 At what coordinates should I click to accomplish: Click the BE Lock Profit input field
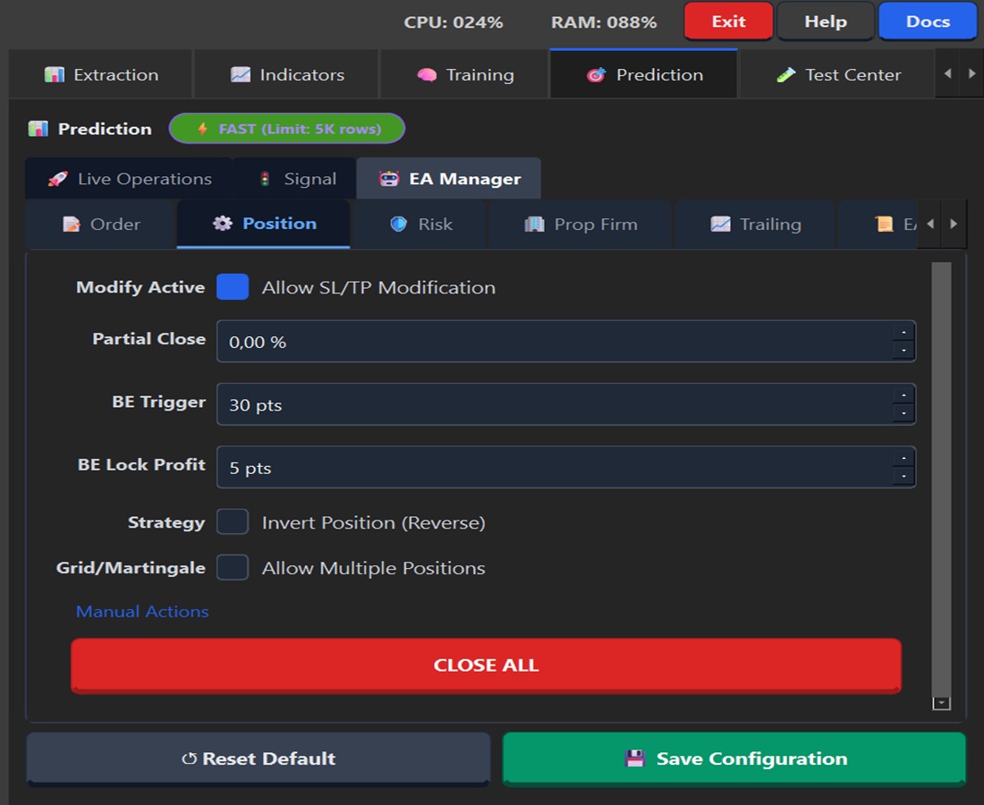click(555, 468)
